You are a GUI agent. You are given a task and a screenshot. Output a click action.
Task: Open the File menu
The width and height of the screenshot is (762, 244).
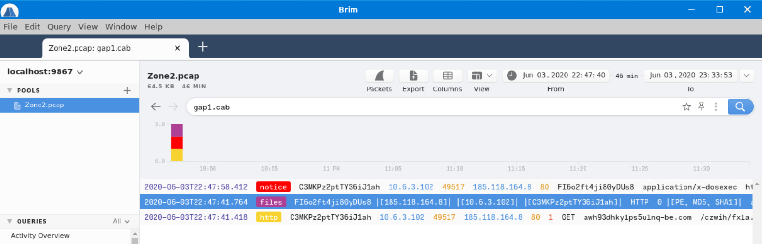(x=10, y=27)
